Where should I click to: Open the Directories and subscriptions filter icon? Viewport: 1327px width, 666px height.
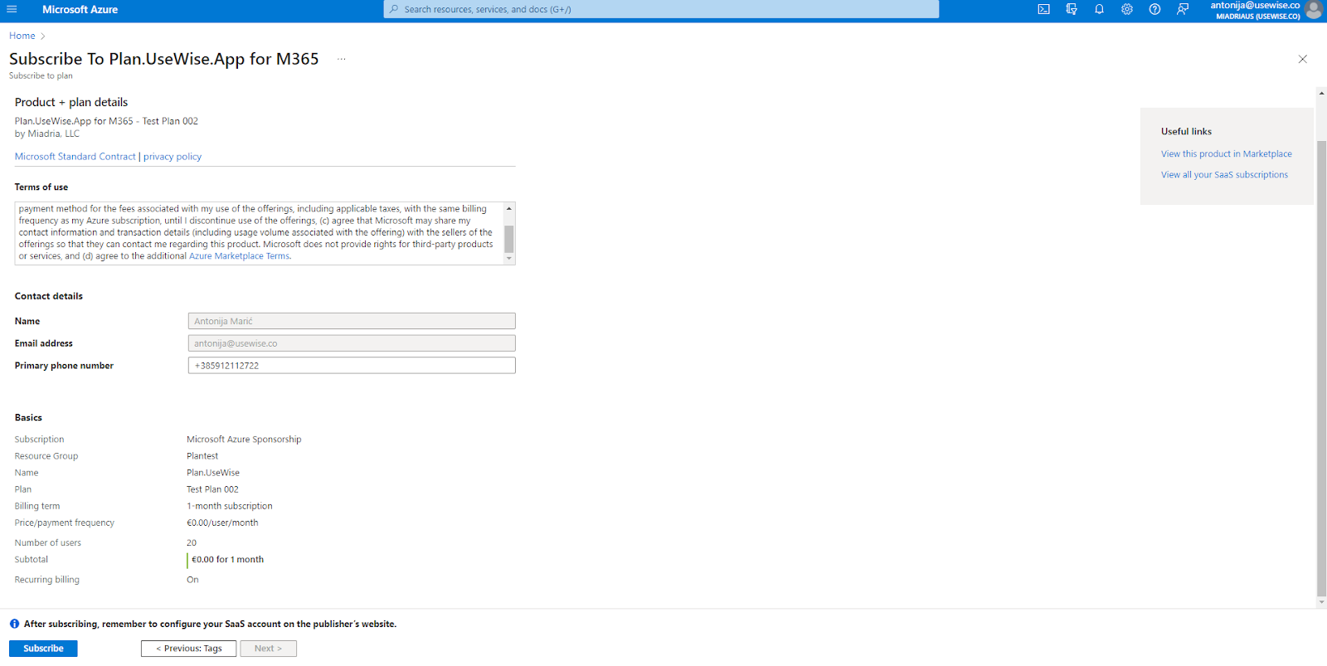click(x=1072, y=9)
